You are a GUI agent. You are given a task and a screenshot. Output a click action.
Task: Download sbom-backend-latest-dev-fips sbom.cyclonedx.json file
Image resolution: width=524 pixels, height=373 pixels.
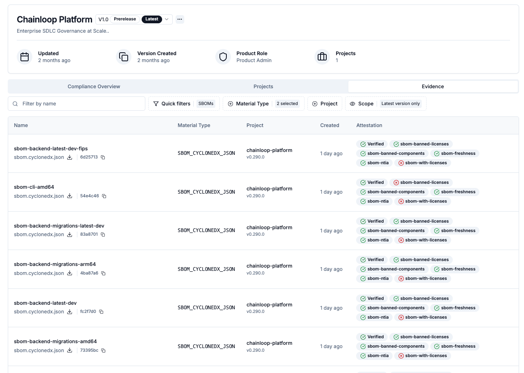[70, 157]
